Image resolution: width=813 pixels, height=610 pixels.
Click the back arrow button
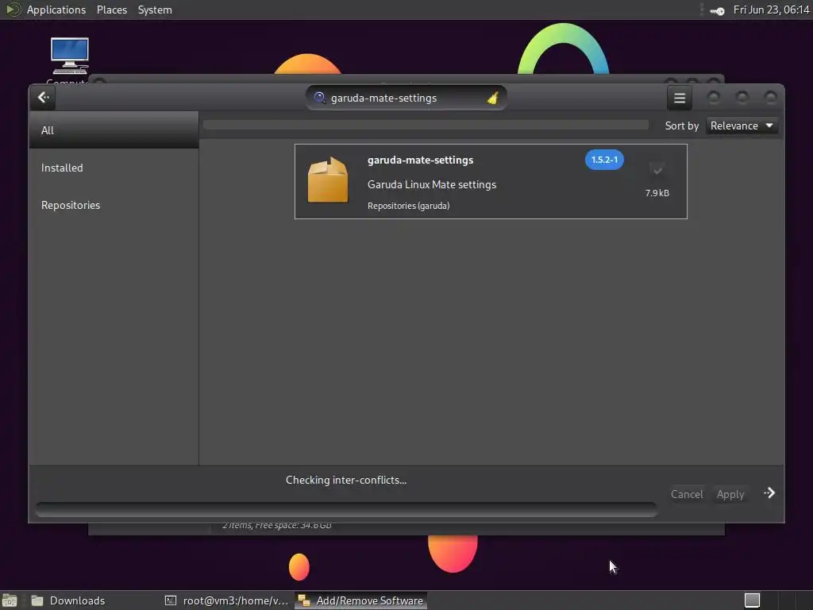click(43, 98)
